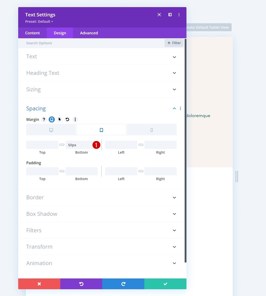Link Padding top and bottom values
Viewport: 266px width, 296px height.
62,171
